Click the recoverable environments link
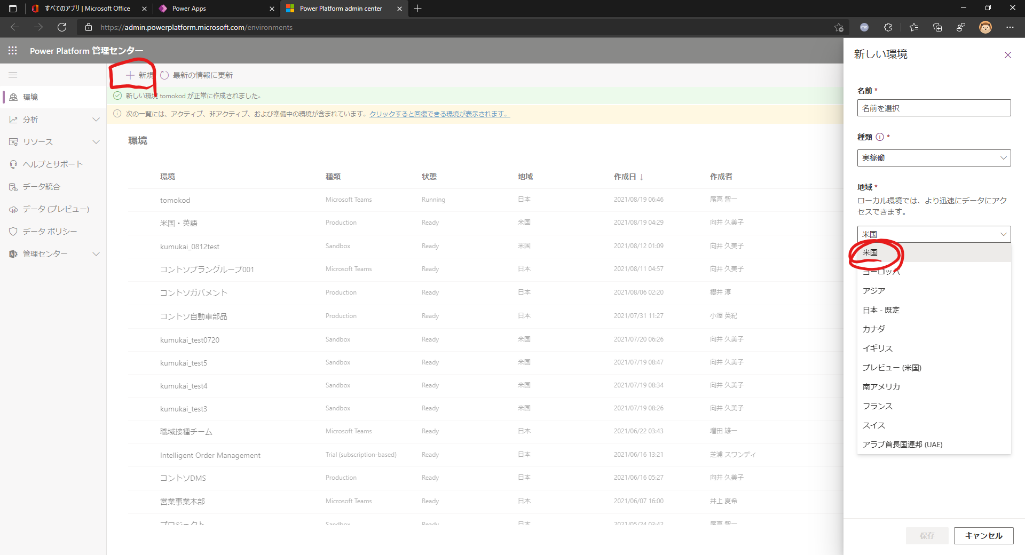The height and width of the screenshot is (555, 1025). (x=439, y=114)
